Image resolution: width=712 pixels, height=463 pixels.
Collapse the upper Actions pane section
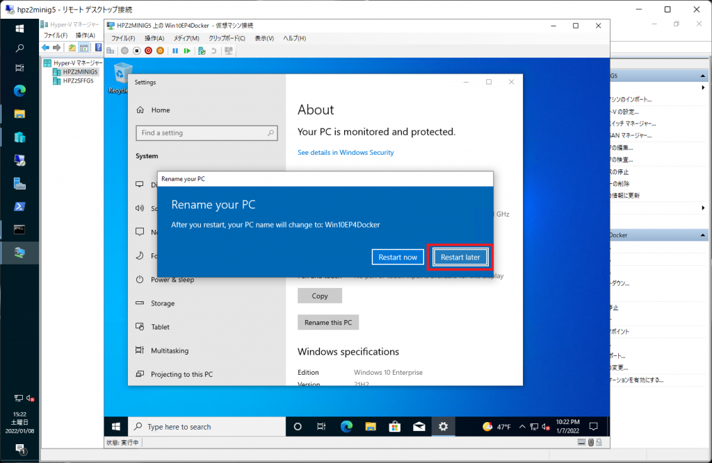(702, 76)
